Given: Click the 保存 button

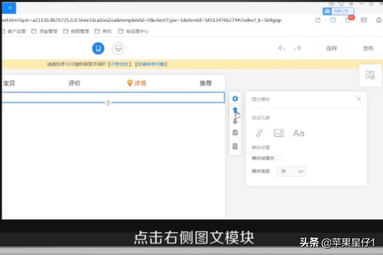Looking at the screenshot, I should 331,48.
